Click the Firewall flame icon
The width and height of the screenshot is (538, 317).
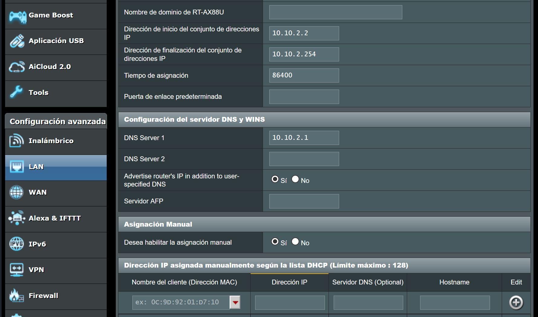tap(16, 296)
